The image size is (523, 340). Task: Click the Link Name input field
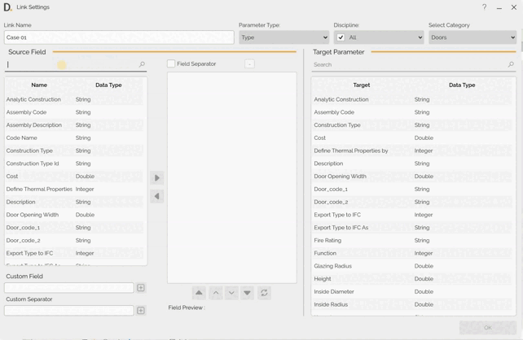[119, 37]
